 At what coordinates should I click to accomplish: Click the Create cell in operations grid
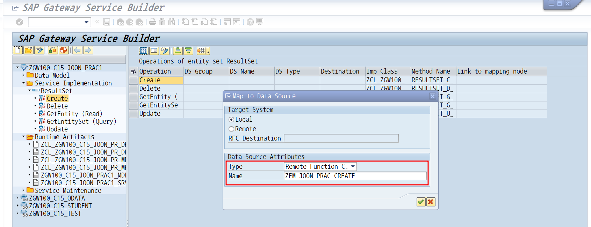[161, 80]
